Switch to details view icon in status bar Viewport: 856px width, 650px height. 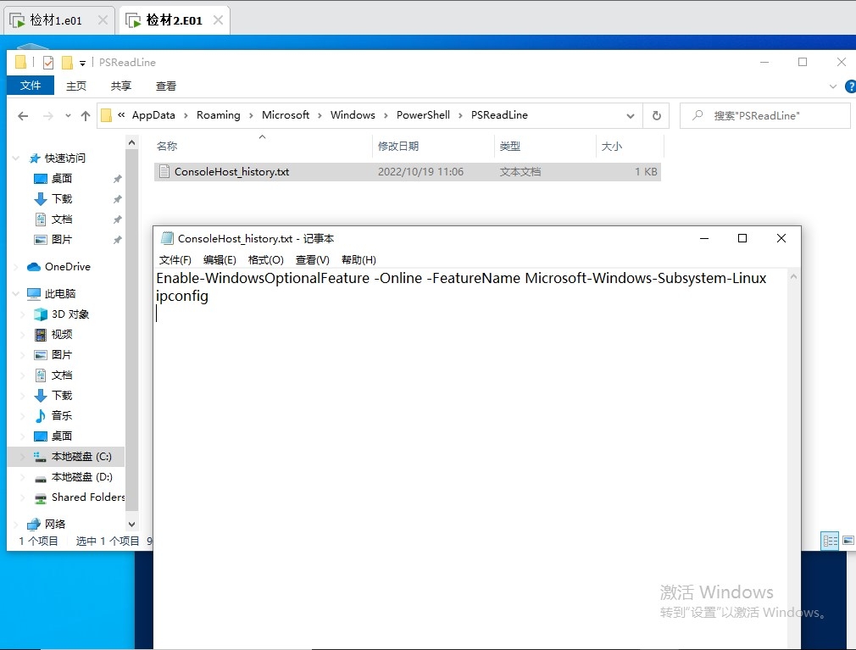(830, 541)
